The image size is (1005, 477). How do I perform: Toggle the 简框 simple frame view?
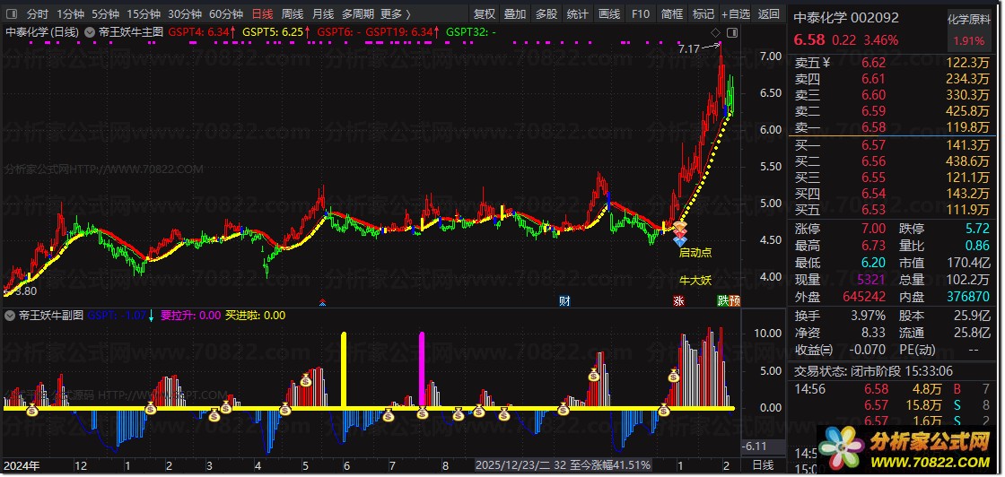[x=671, y=14]
